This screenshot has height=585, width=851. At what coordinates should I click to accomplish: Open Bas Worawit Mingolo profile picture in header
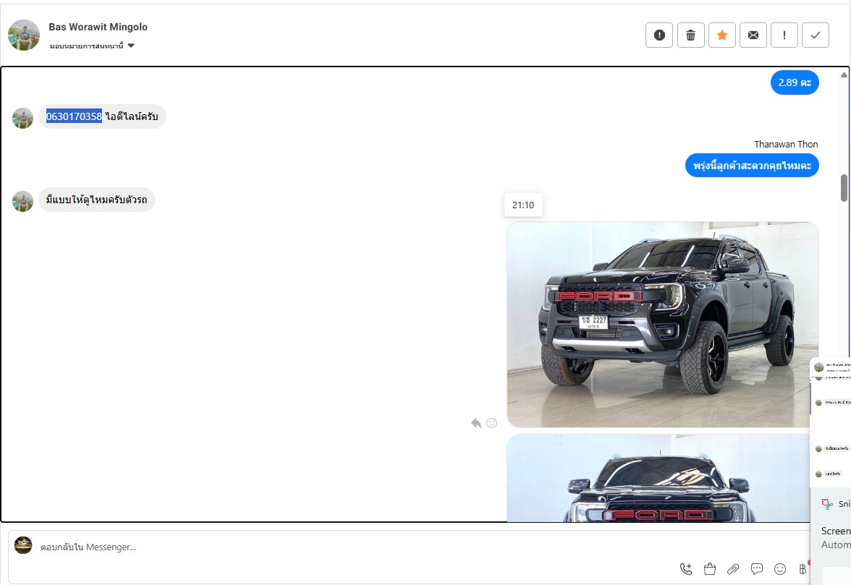(24, 35)
